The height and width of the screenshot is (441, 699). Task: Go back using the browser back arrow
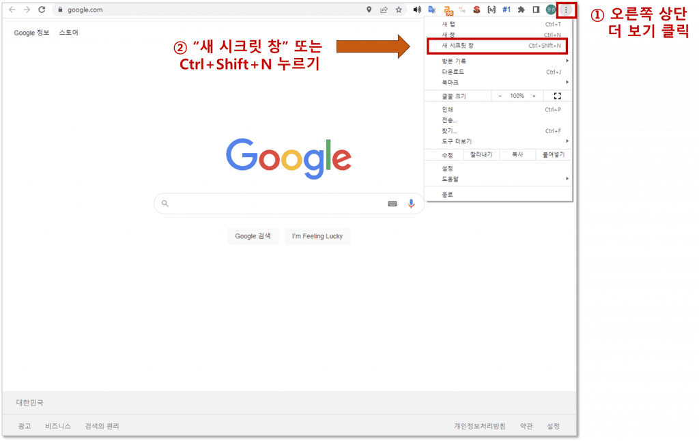click(x=12, y=10)
